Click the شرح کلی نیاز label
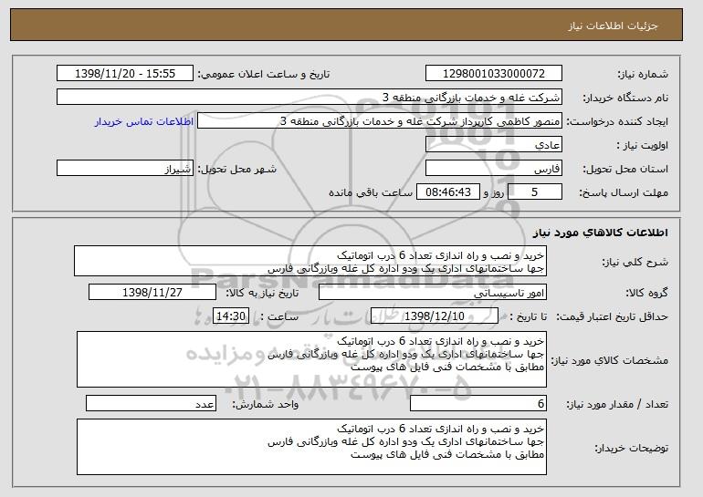 tap(635, 262)
